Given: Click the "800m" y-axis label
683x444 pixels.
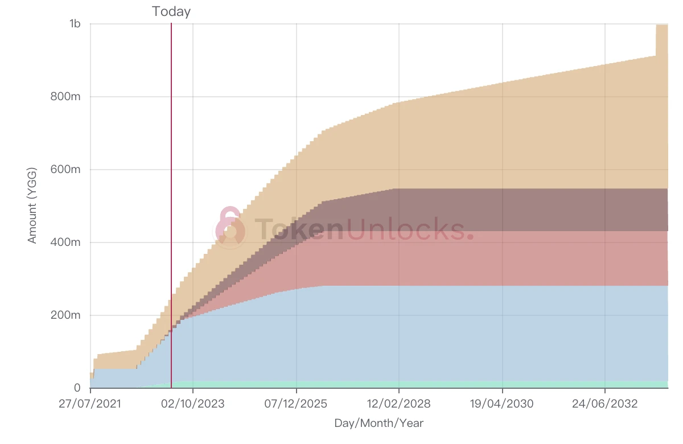Looking at the screenshot, I should [x=66, y=97].
